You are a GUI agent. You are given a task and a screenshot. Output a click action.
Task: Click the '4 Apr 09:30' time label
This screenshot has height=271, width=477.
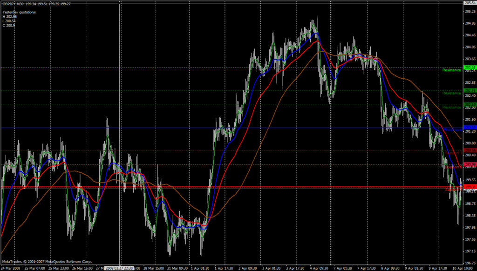(319, 269)
